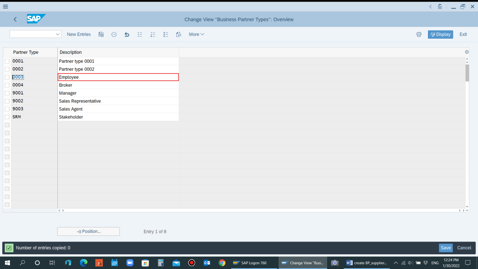Tick the checkbox beside partner type 9001

7,93
